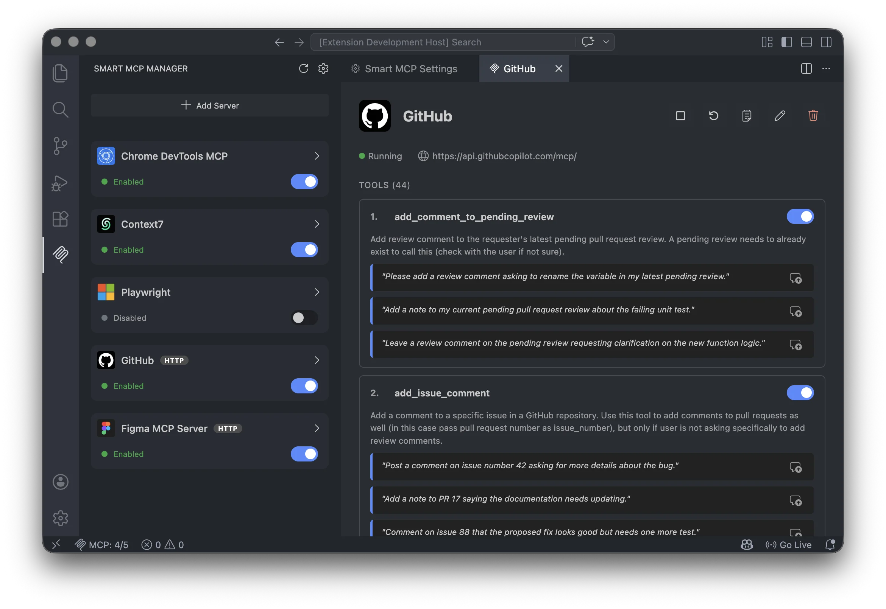This screenshot has height=609, width=886.
Task: View GitHub server logs via clipboard icon
Action: coord(746,116)
